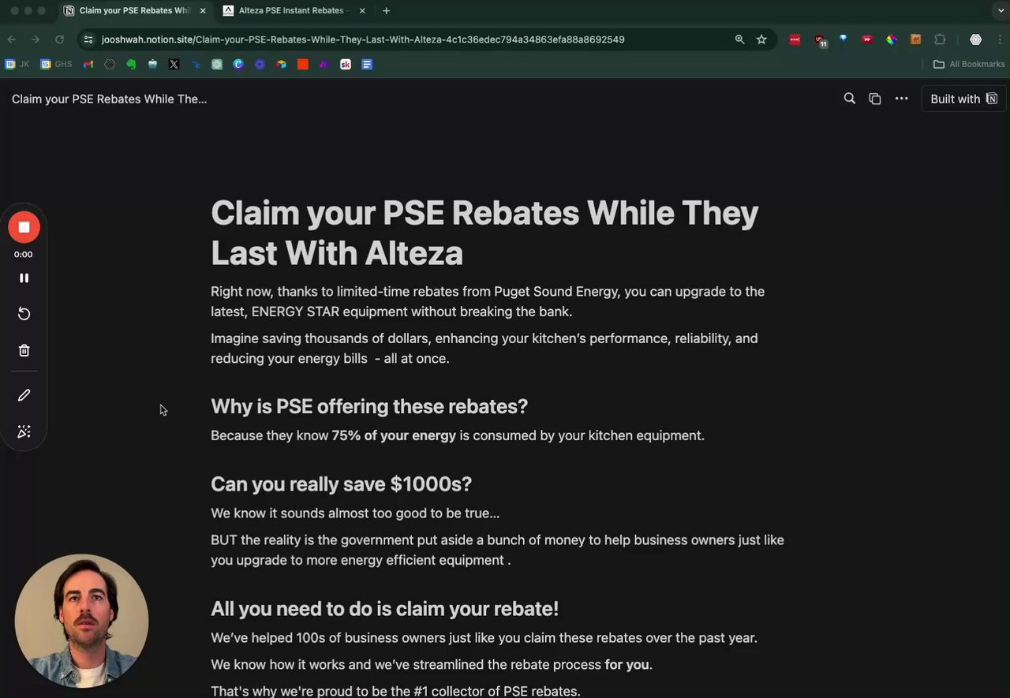Open the red password manager extension
The height and width of the screenshot is (698, 1010).
795,39
